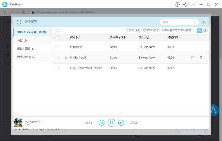Screen dimensions: 222x141
Task: Click the search magnifier in history dialog
Action: (196, 22)
